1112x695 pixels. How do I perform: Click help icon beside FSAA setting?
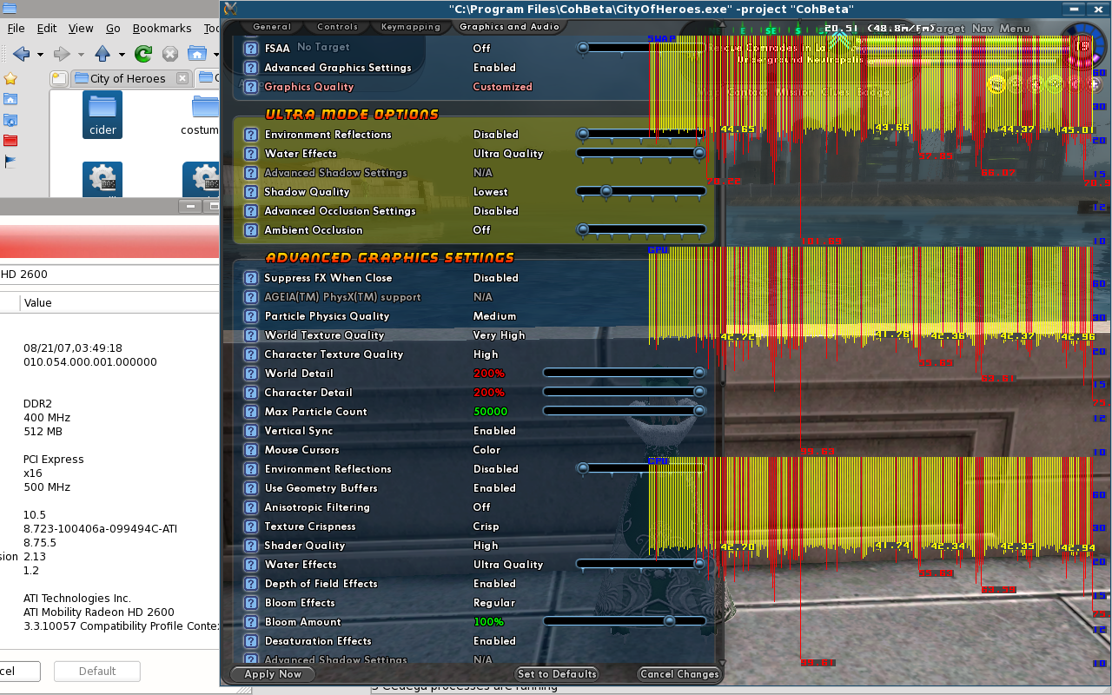[x=250, y=49]
